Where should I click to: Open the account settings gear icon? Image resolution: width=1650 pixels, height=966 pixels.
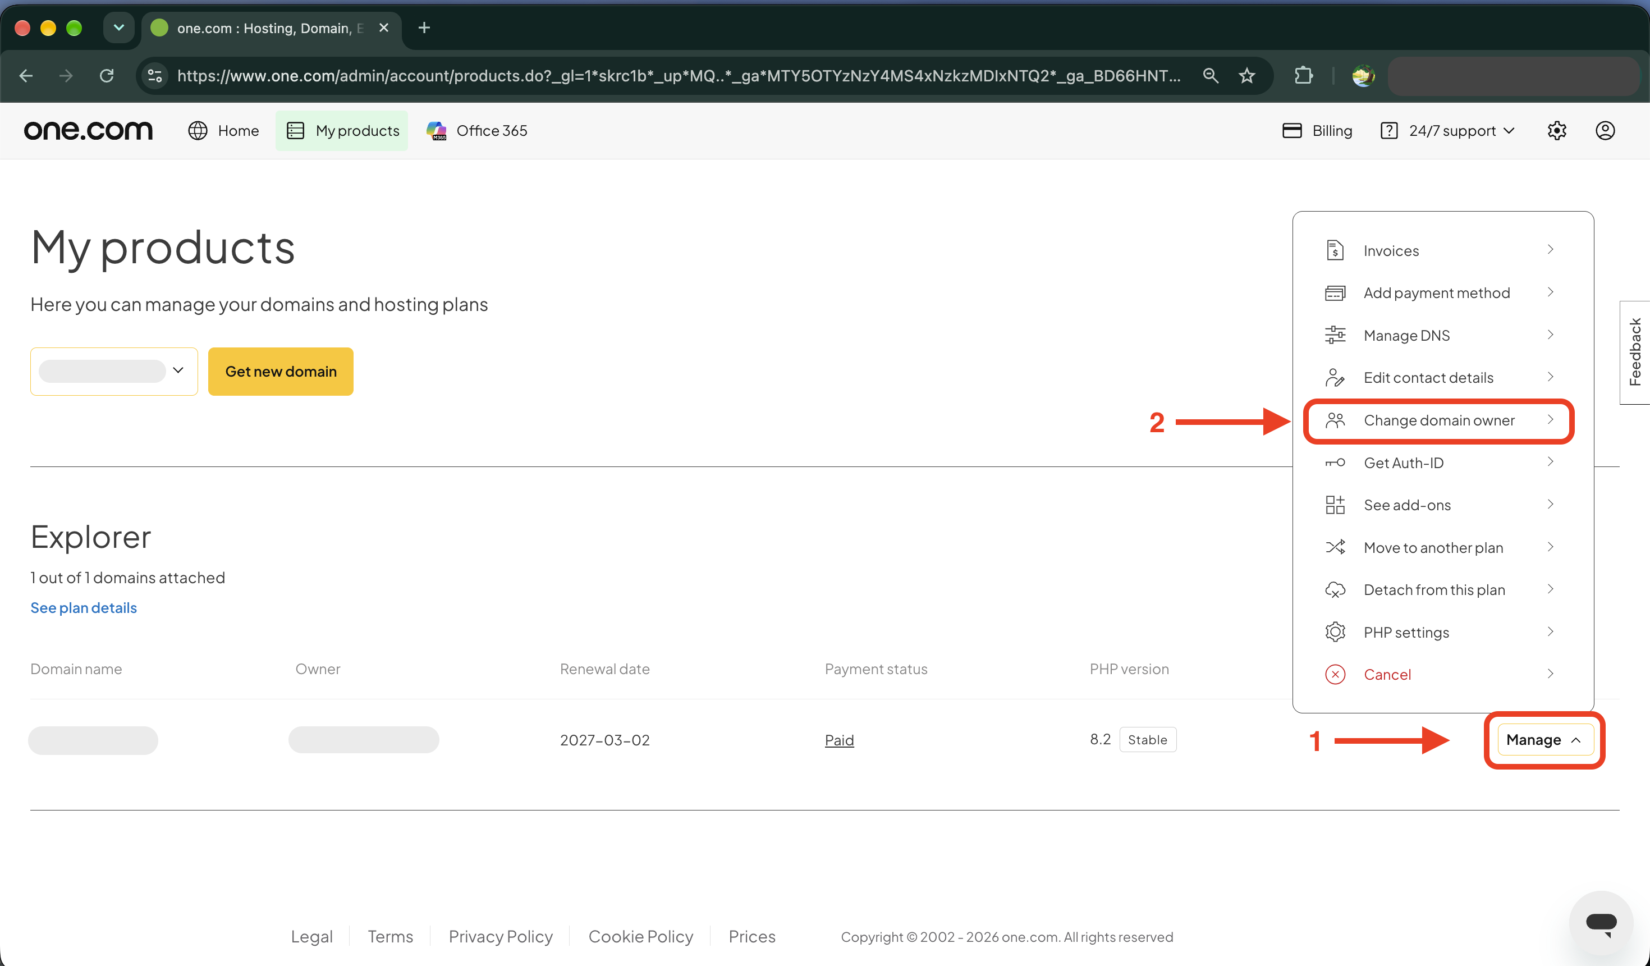(x=1556, y=130)
